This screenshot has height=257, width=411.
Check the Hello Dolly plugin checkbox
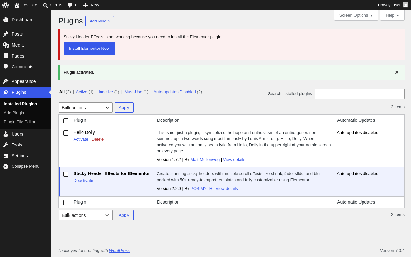click(66, 133)
